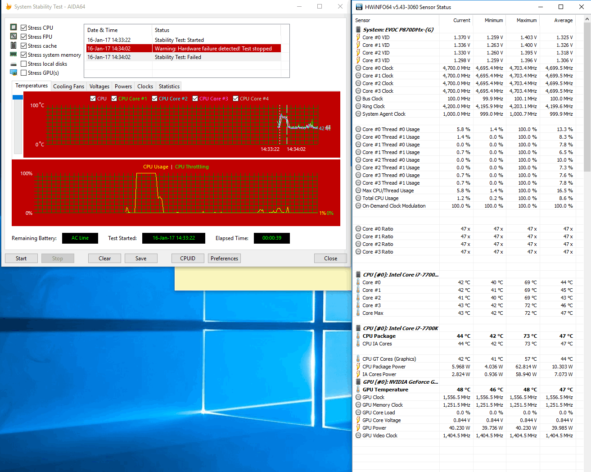Switch to the Temperatures tab
591x472 pixels.
click(x=32, y=86)
